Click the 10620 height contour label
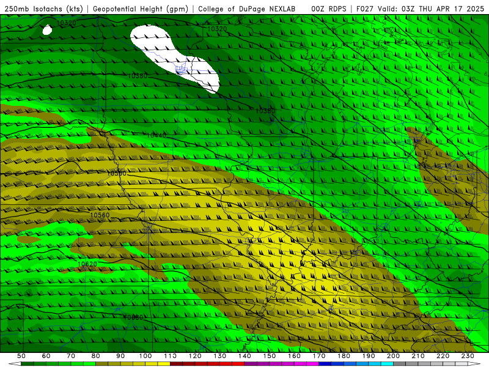The image size is (489, 367). (87, 264)
